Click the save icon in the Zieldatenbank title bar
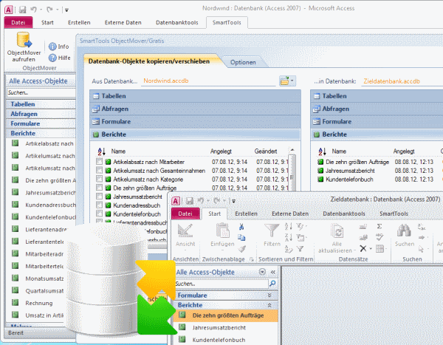 pyautogui.click(x=190, y=201)
